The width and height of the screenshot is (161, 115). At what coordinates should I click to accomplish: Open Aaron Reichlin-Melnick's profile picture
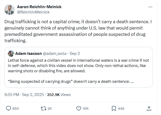click(x=10, y=9)
